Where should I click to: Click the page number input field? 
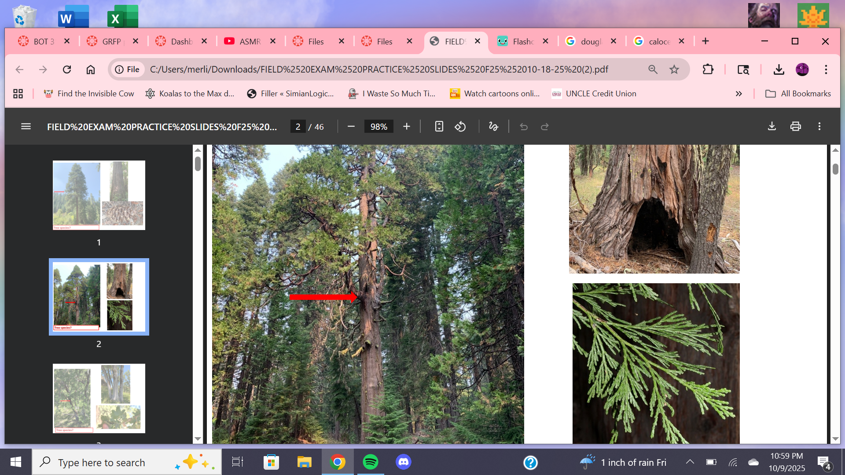coord(298,127)
